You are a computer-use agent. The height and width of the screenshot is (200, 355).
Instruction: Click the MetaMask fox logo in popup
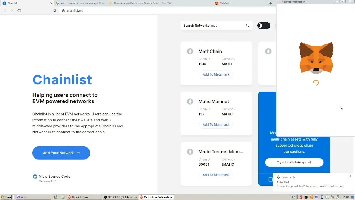click(x=316, y=58)
